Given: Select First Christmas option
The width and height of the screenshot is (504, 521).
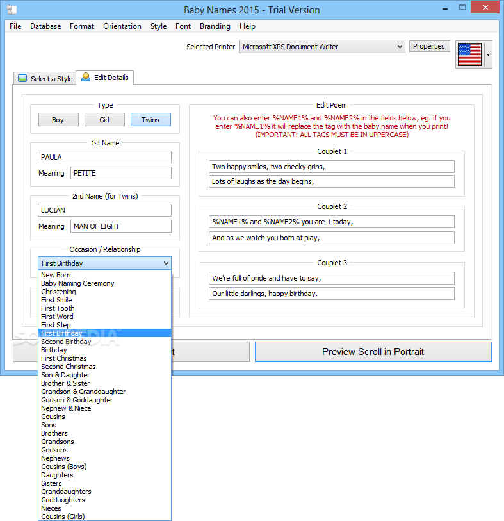Looking at the screenshot, I should [x=104, y=358].
